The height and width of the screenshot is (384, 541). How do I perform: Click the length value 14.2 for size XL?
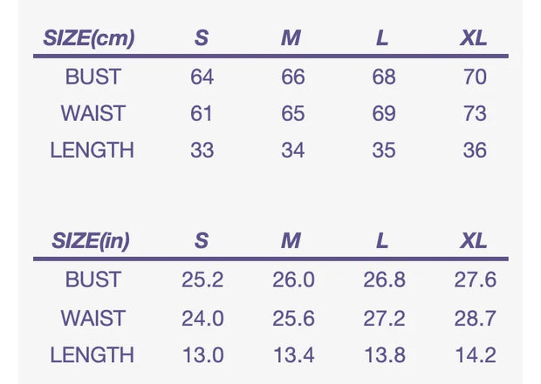[475, 354]
